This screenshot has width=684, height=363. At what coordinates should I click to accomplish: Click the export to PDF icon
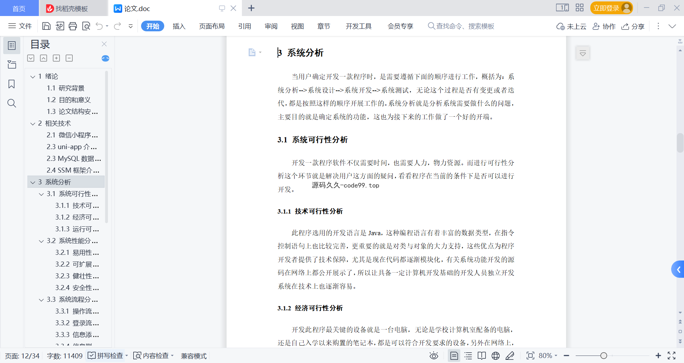click(60, 26)
